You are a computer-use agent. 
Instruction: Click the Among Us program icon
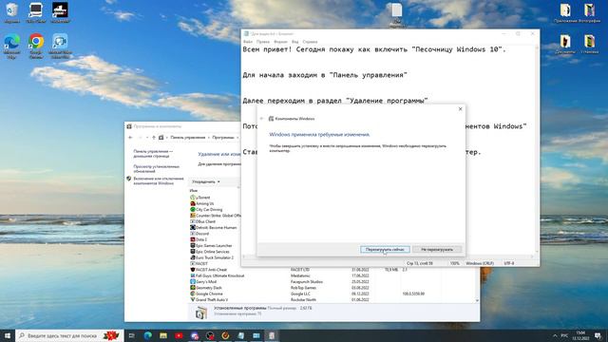pyautogui.click(x=193, y=203)
